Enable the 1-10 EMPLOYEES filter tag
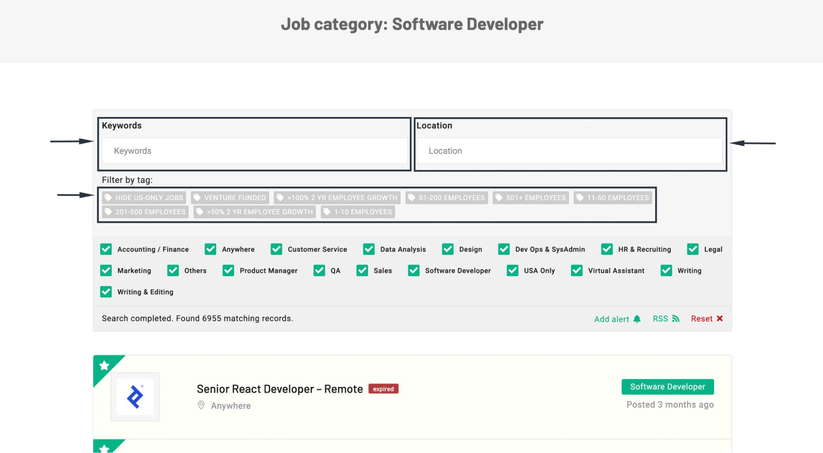Viewport: 823px width, 453px height. click(x=358, y=212)
